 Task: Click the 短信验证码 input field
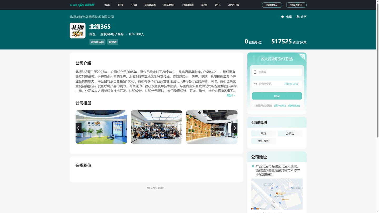pyautogui.click(x=267, y=84)
